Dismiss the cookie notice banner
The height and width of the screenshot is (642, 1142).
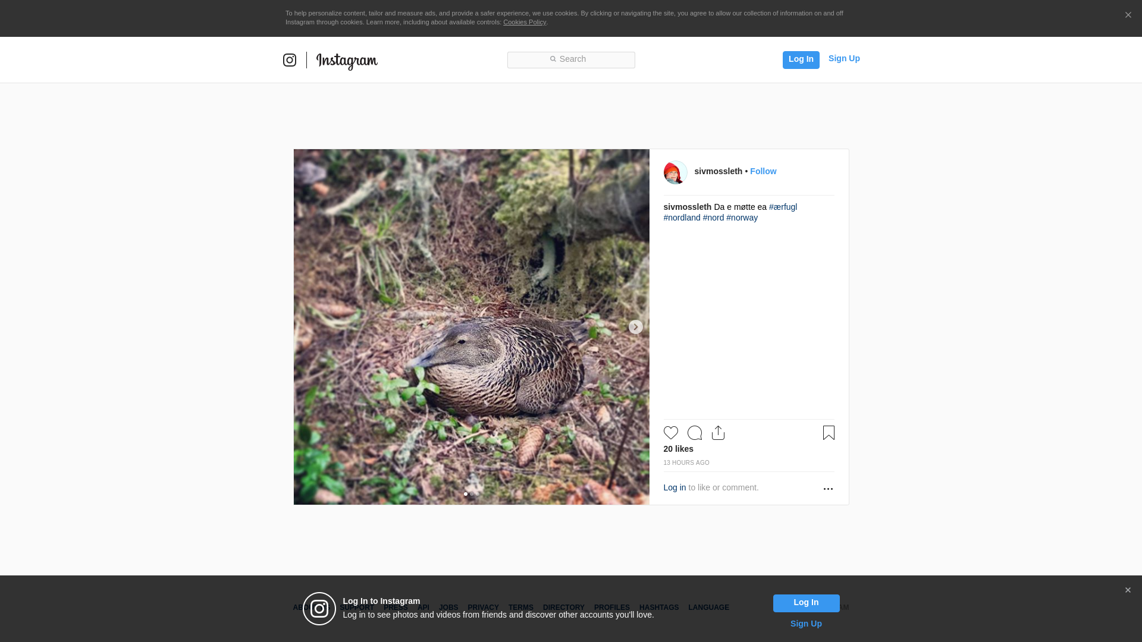coord(1128,15)
